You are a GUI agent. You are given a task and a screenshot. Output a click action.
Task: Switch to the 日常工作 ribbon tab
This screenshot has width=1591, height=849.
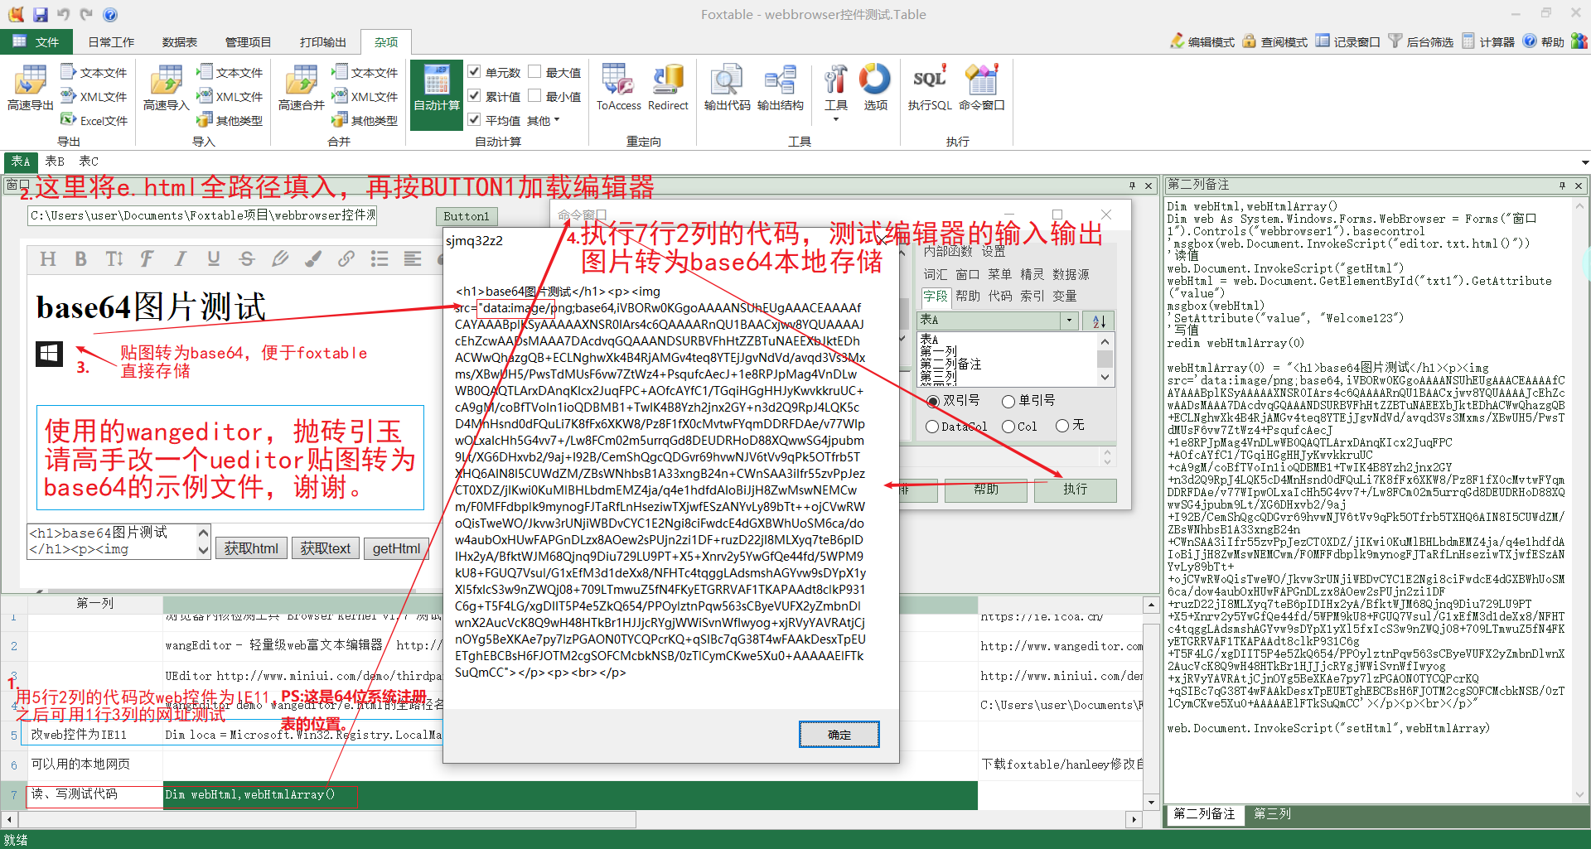click(111, 42)
